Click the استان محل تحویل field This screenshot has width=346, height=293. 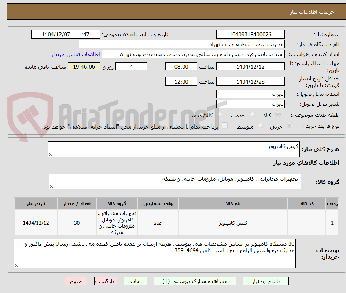(250, 94)
